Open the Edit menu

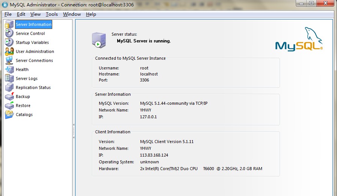click(21, 14)
